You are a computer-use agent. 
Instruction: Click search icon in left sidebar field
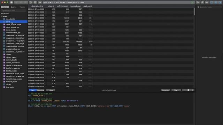pyautogui.click(x=3, y=10)
